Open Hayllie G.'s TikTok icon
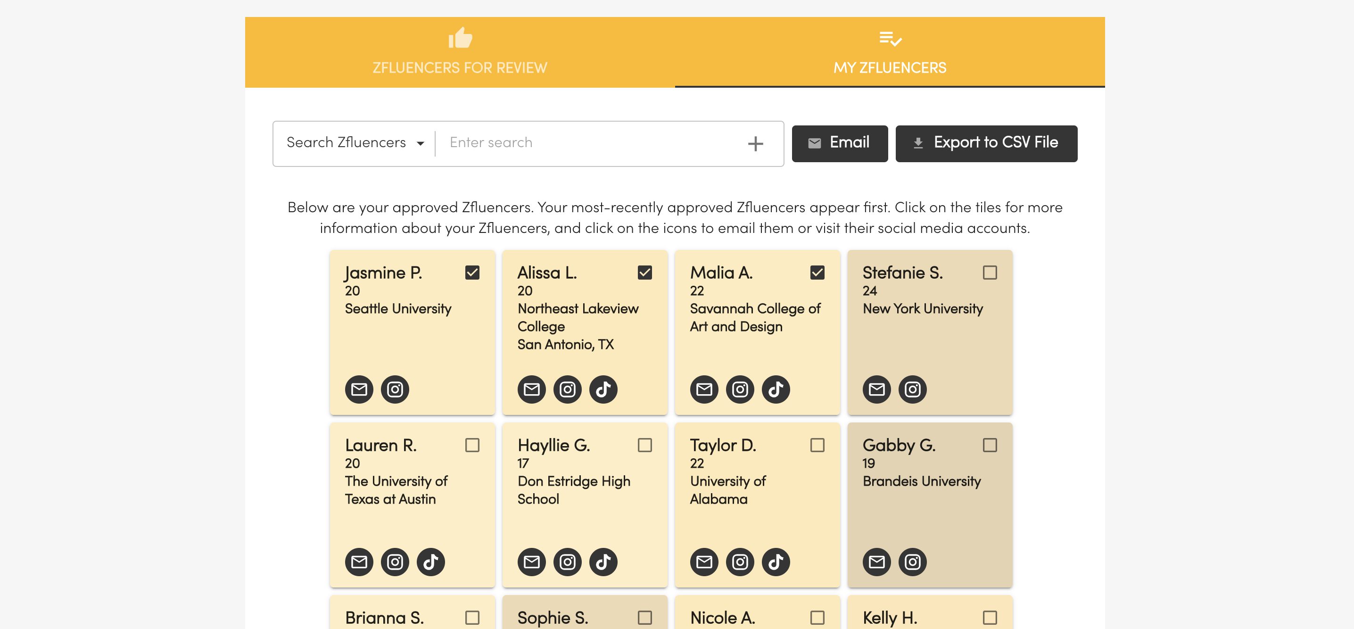 (x=603, y=562)
